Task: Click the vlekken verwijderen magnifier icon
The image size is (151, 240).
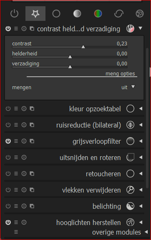Action: click(x=130, y=190)
